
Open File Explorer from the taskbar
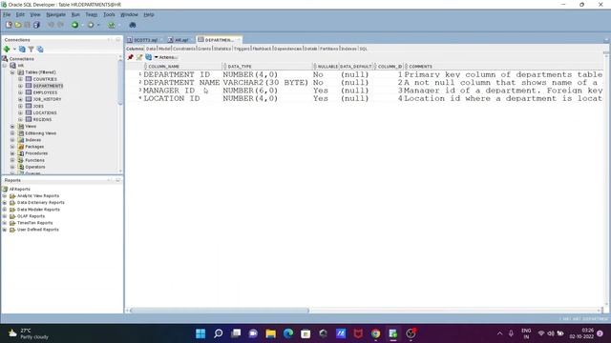tap(270, 333)
